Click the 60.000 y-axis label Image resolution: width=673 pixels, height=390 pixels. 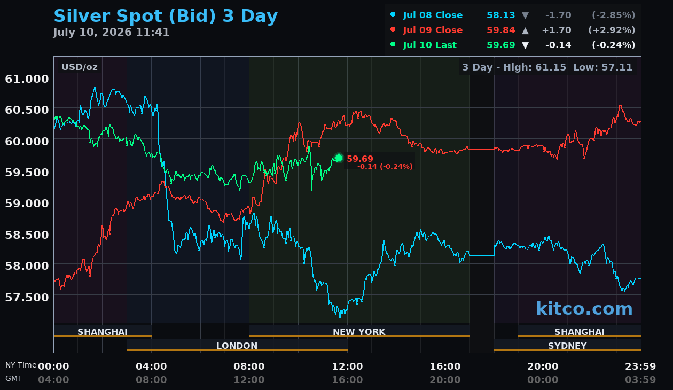27,141
